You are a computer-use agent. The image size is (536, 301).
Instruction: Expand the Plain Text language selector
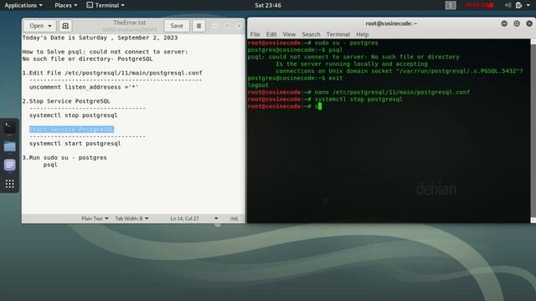point(95,218)
